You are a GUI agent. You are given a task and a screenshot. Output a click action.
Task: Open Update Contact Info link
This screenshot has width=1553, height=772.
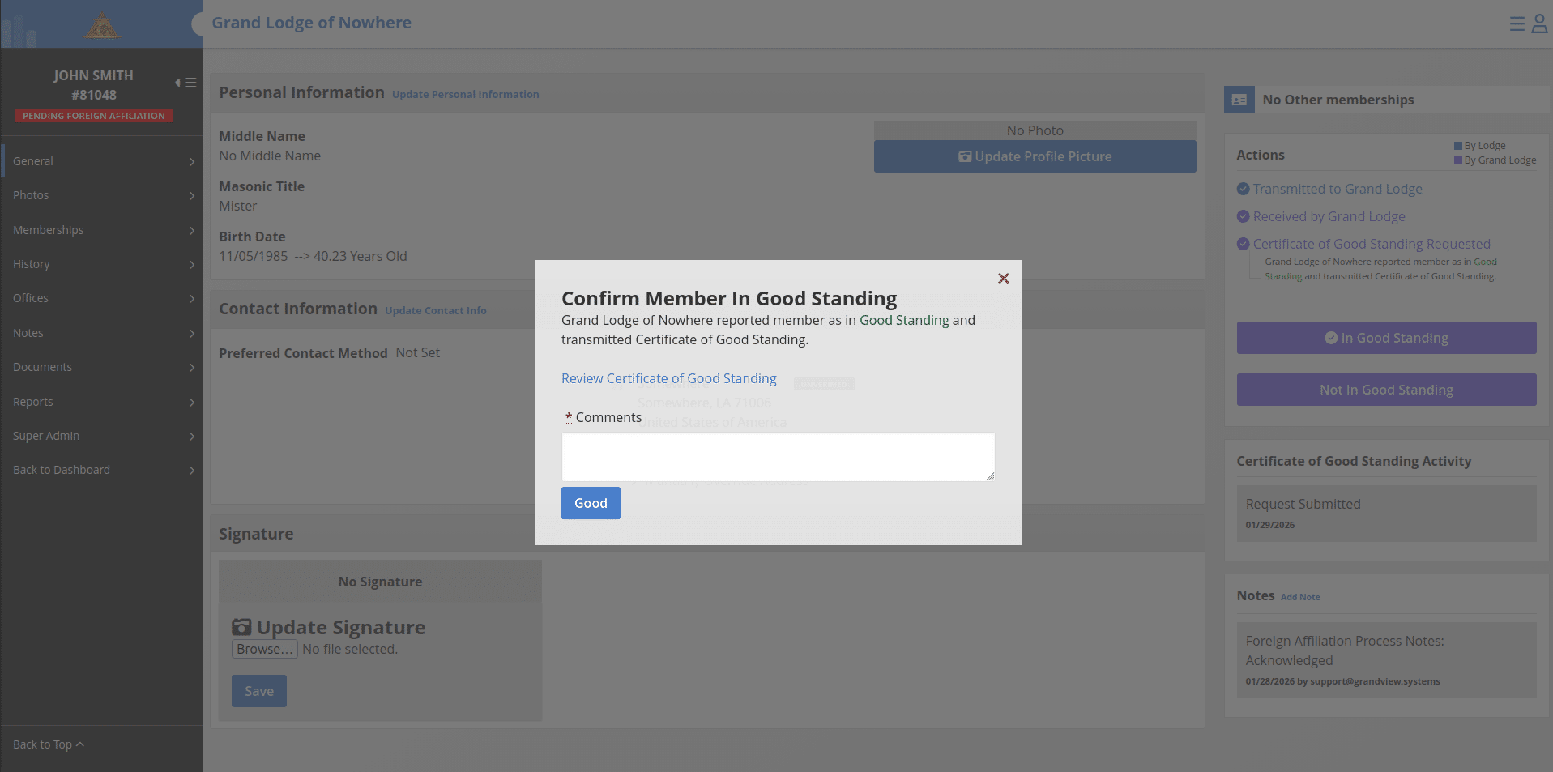pos(436,311)
